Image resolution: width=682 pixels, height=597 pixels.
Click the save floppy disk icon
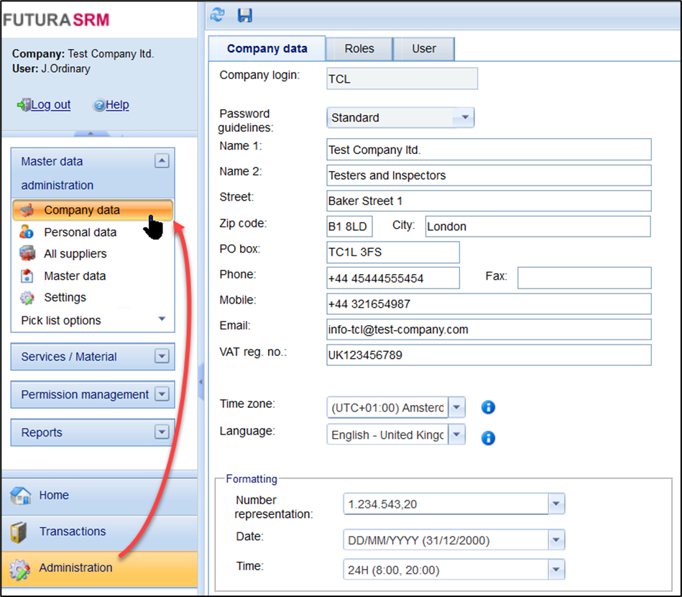pyautogui.click(x=244, y=14)
